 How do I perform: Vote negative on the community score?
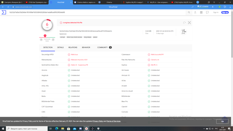[x=41, y=40]
